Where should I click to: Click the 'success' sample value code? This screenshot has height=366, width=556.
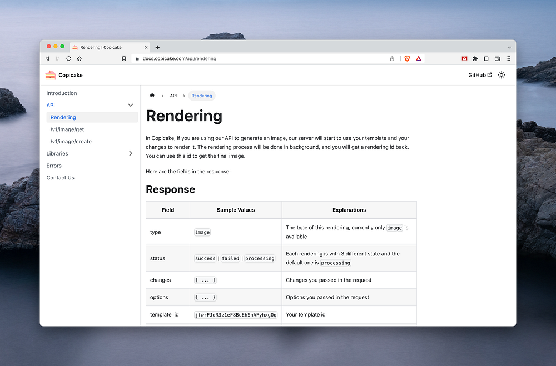click(x=205, y=258)
